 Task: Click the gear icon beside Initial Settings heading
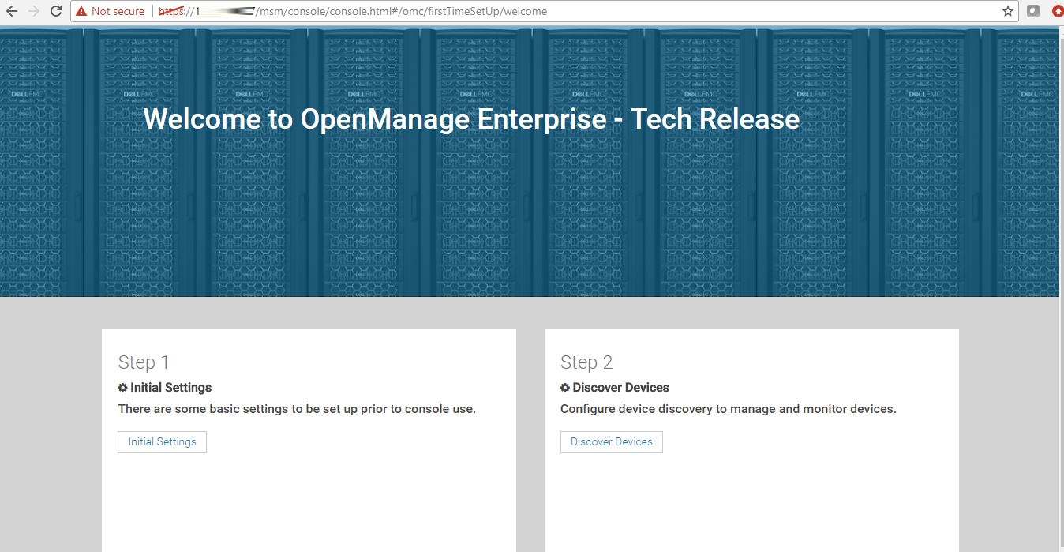[122, 388]
